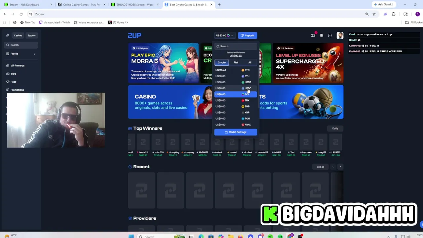423x238 pixels.
Task: Select the BTC wallet row
Action: [x=236, y=70]
